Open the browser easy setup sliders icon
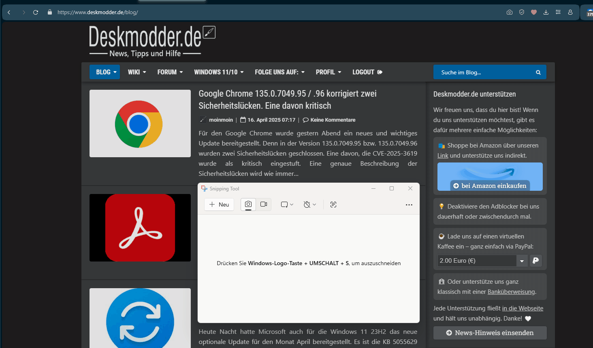Image resolution: width=593 pixels, height=348 pixels. click(x=558, y=12)
